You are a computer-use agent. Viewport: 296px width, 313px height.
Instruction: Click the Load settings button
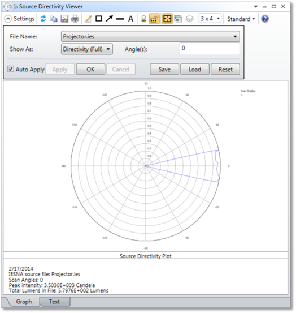[195, 69]
